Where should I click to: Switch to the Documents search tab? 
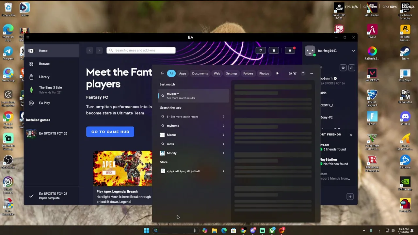click(200, 73)
